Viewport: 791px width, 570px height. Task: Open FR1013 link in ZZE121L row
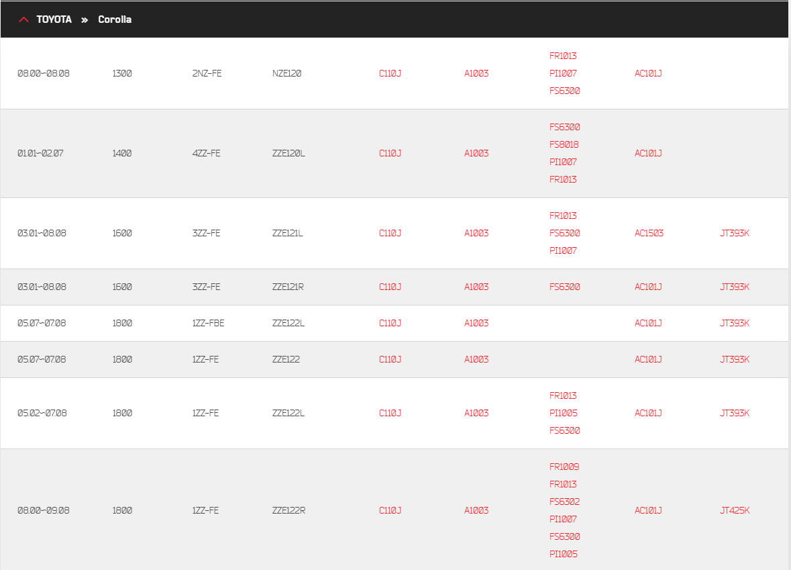[x=563, y=216]
